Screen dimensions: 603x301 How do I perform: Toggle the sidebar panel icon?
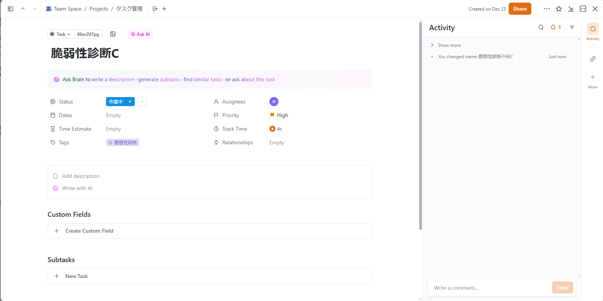[x=11, y=9]
